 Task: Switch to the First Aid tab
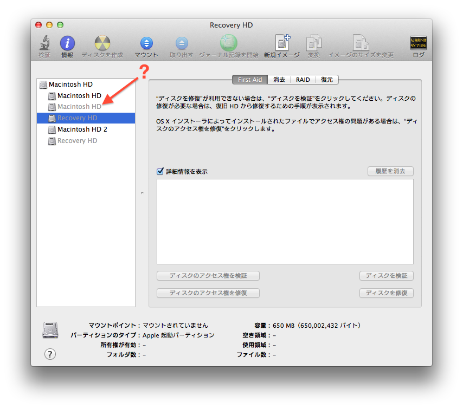[250, 80]
